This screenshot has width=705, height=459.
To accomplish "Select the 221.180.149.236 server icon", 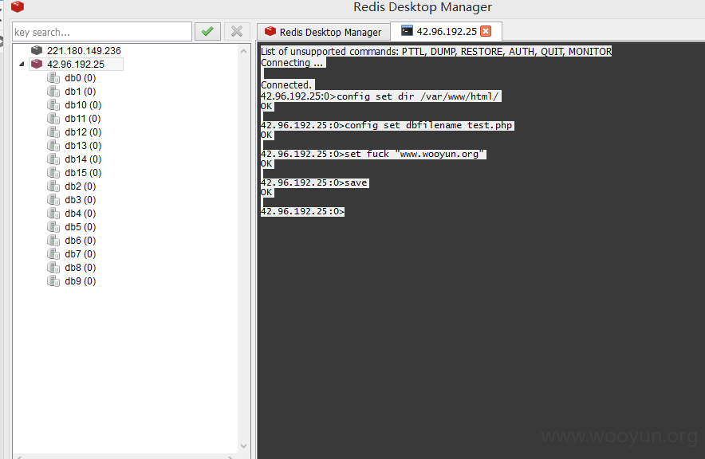I will coord(37,50).
